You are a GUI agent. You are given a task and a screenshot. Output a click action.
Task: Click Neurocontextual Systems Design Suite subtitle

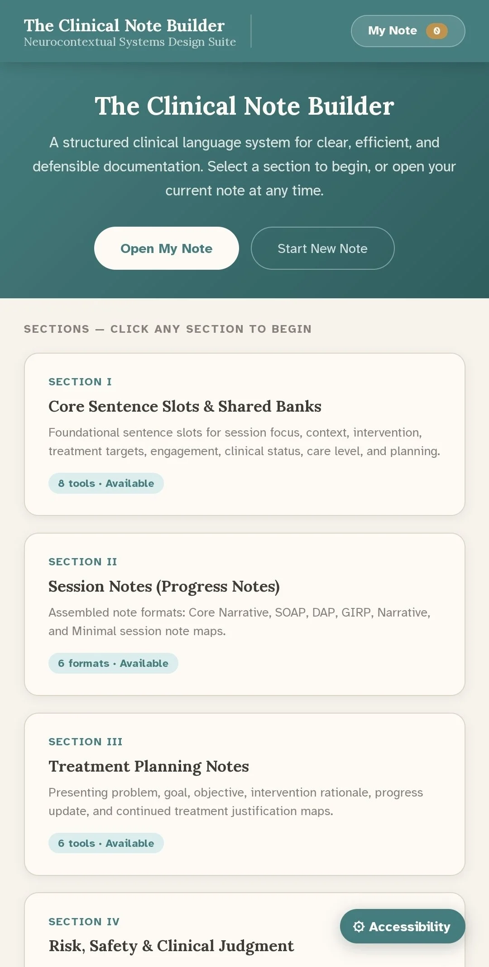(129, 42)
